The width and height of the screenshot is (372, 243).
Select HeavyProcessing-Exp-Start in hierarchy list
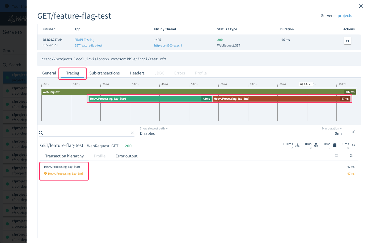(x=62, y=167)
